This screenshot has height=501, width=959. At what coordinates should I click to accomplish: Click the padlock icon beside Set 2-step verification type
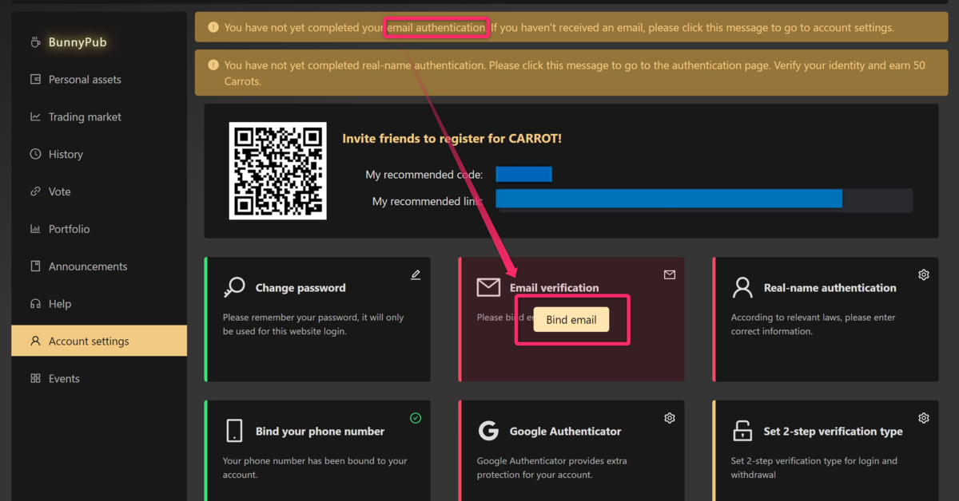coord(742,431)
